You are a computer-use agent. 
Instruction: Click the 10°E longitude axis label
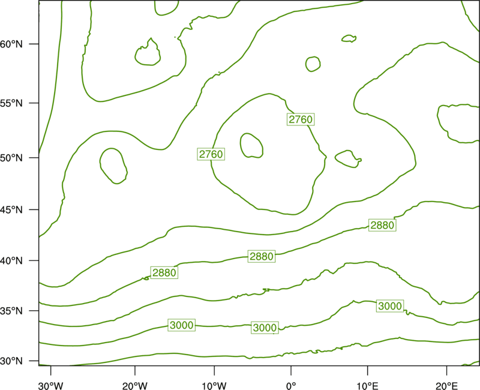[x=368, y=386]
